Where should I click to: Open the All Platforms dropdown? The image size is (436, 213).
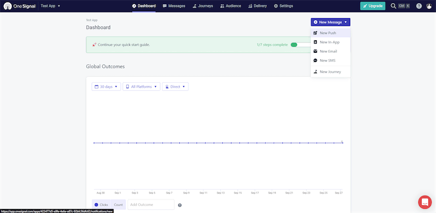click(x=142, y=87)
